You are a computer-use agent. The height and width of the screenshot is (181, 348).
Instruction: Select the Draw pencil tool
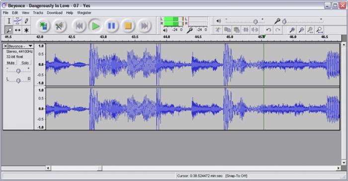[26, 21]
